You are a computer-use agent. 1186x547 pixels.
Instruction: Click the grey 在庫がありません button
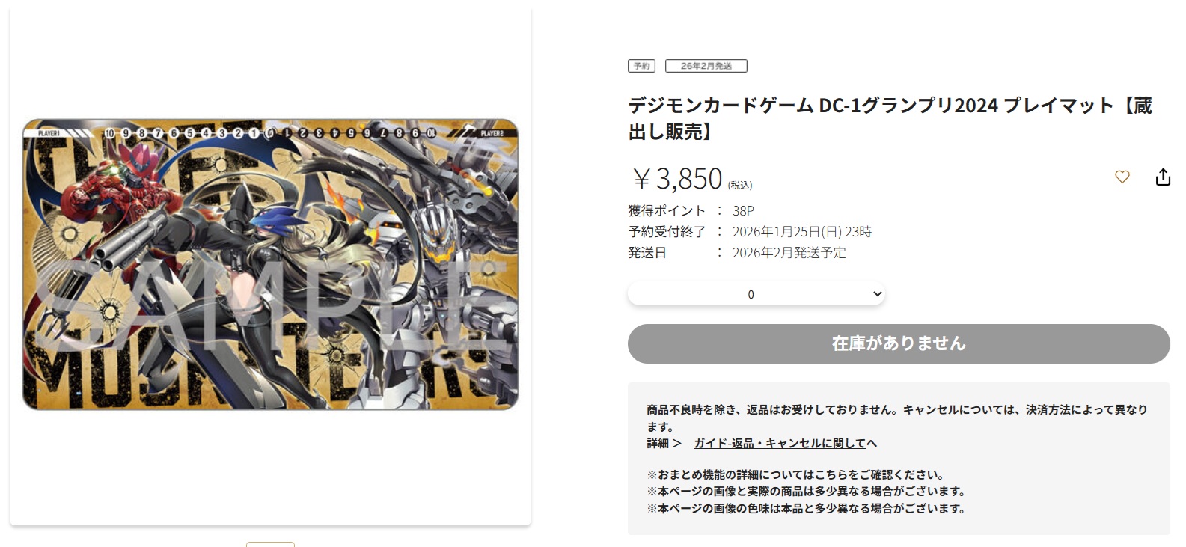pos(899,343)
